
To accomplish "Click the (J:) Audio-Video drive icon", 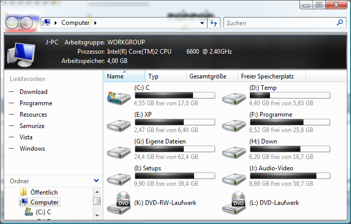I will tap(234, 179).
